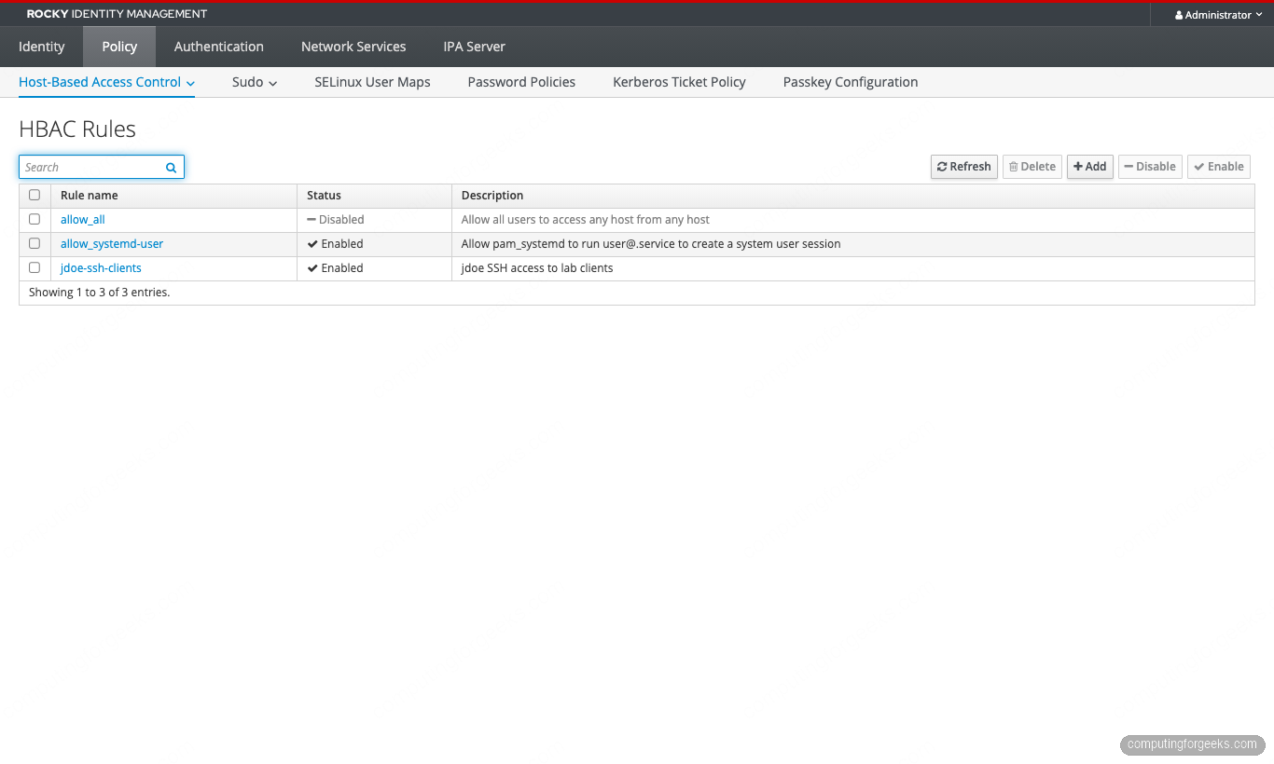This screenshot has height=764, width=1274.
Task: Click the Rule name column header to sort
Action: click(x=90, y=195)
